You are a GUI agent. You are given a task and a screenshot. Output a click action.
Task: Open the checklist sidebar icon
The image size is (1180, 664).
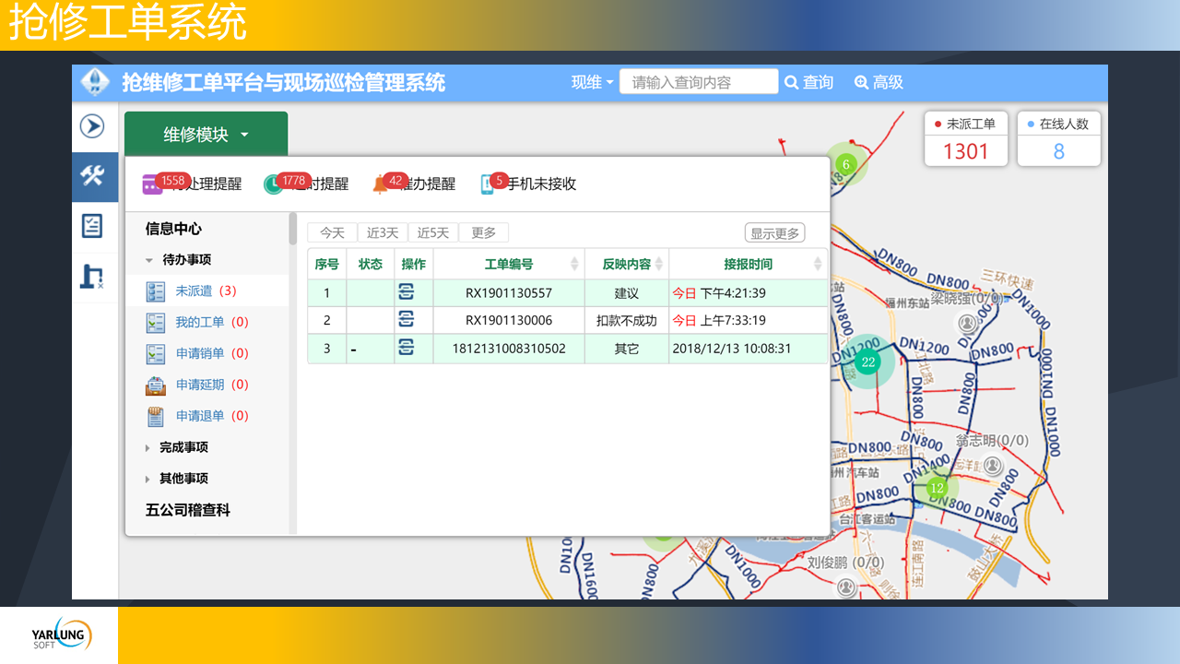(92, 225)
